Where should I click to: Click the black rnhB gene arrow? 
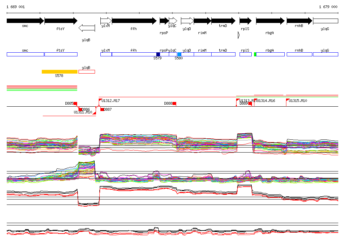pos(300,21)
